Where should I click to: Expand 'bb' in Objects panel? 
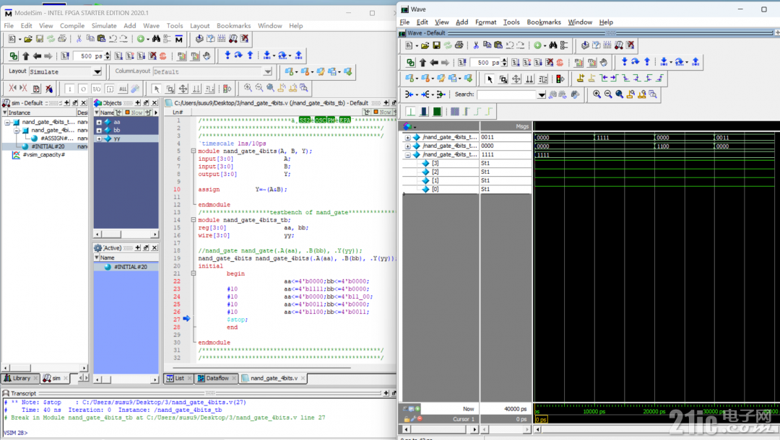tap(99, 131)
